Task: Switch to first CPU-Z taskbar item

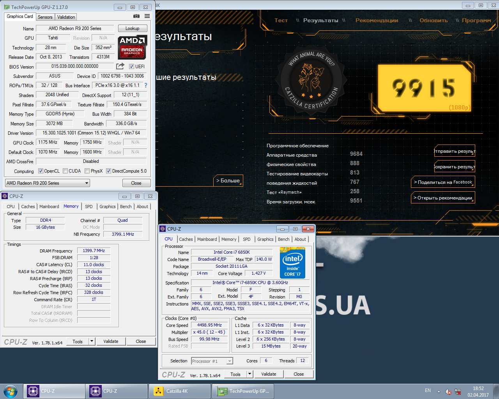Action: tap(54, 391)
